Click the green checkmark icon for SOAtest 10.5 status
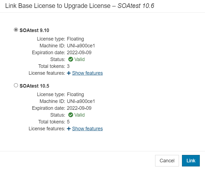The width and height of the screenshot is (205, 170). coord(71,115)
